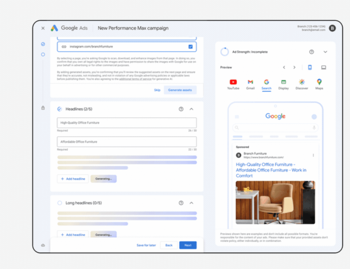
Task: Click the Long headlines status circle
Action: [x=59, y=203]
